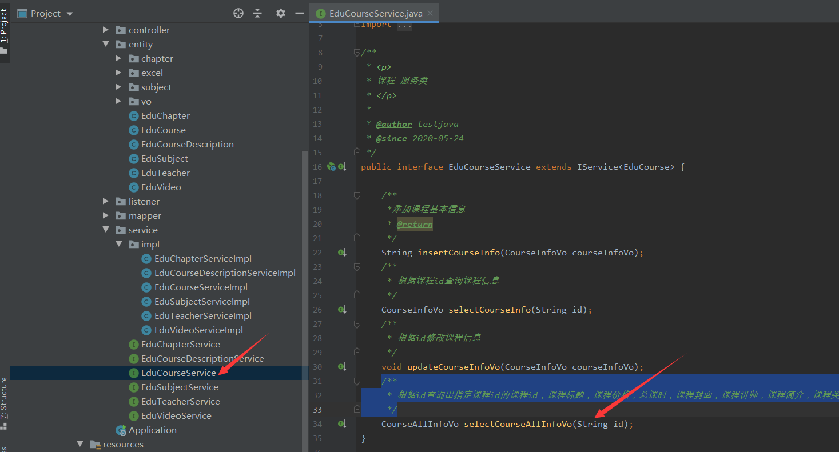Click implementation gutter icon on line 30
The height and width of the screenshot is (452, 839).
pyautogui.click(x=342, y=367)
